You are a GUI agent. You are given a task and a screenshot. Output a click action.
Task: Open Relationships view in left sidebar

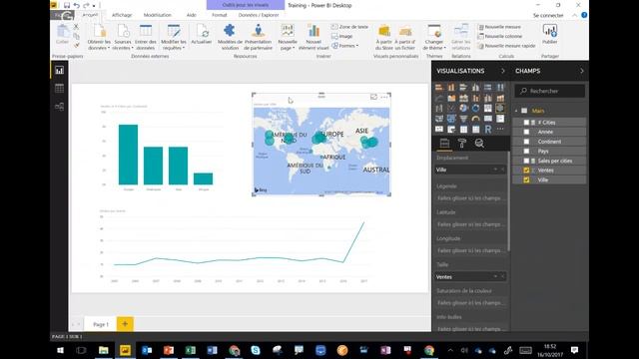tap(59, 107)
